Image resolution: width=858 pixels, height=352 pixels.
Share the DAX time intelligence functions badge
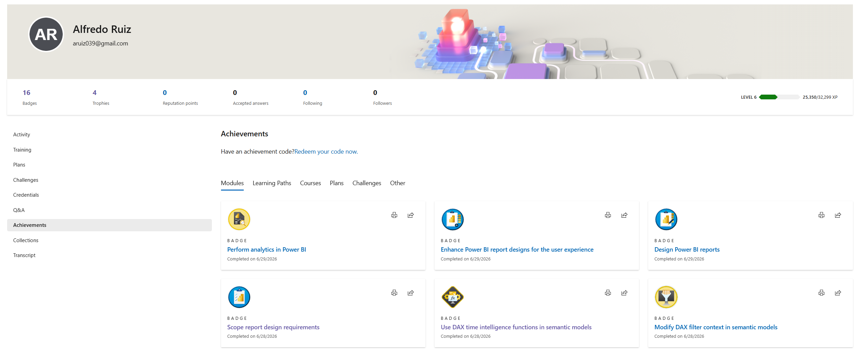click(624, 293)
